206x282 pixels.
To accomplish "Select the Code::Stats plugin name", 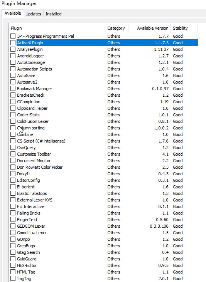I will (28, 115).
